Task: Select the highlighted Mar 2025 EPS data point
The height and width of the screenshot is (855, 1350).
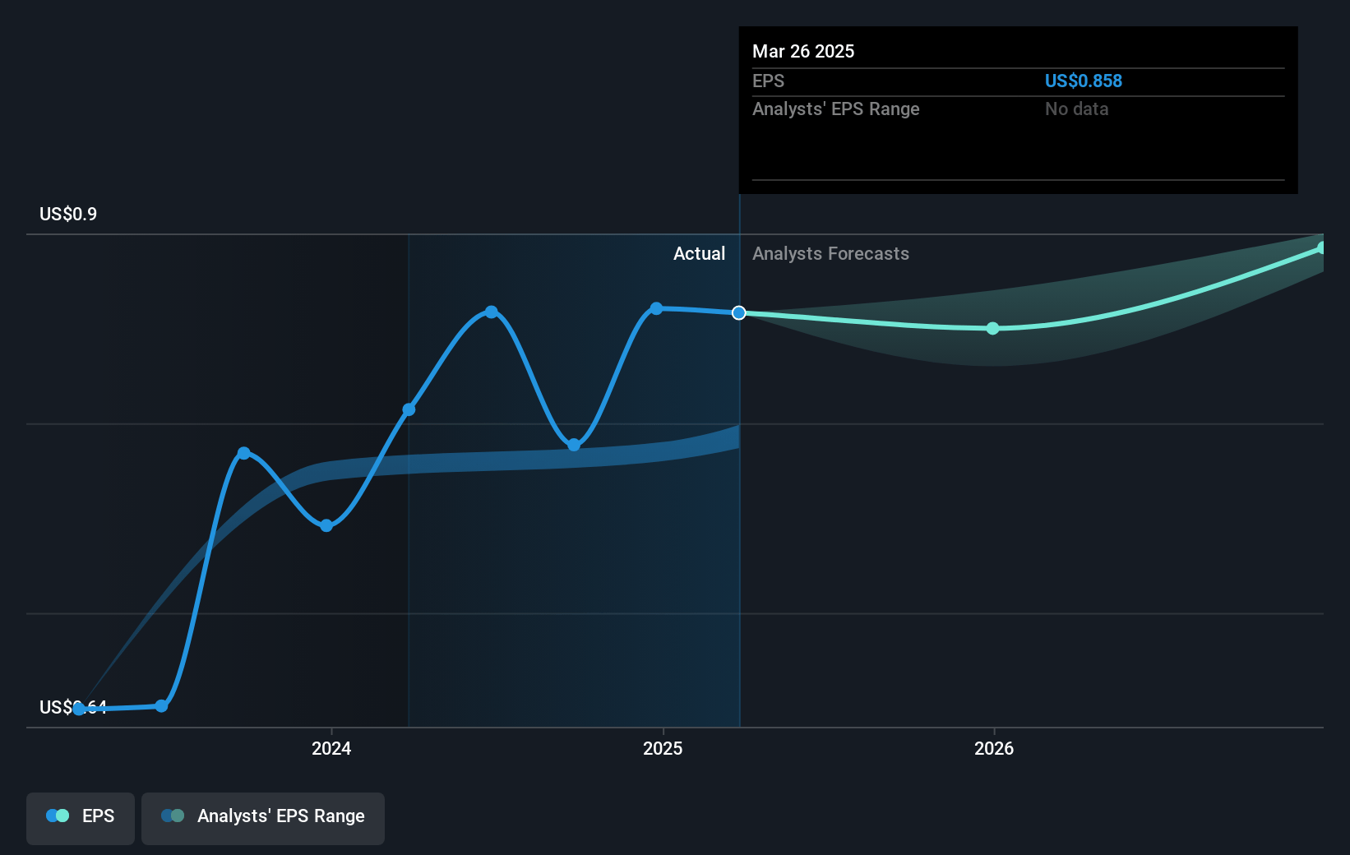Action: click(x=739, y=312)
